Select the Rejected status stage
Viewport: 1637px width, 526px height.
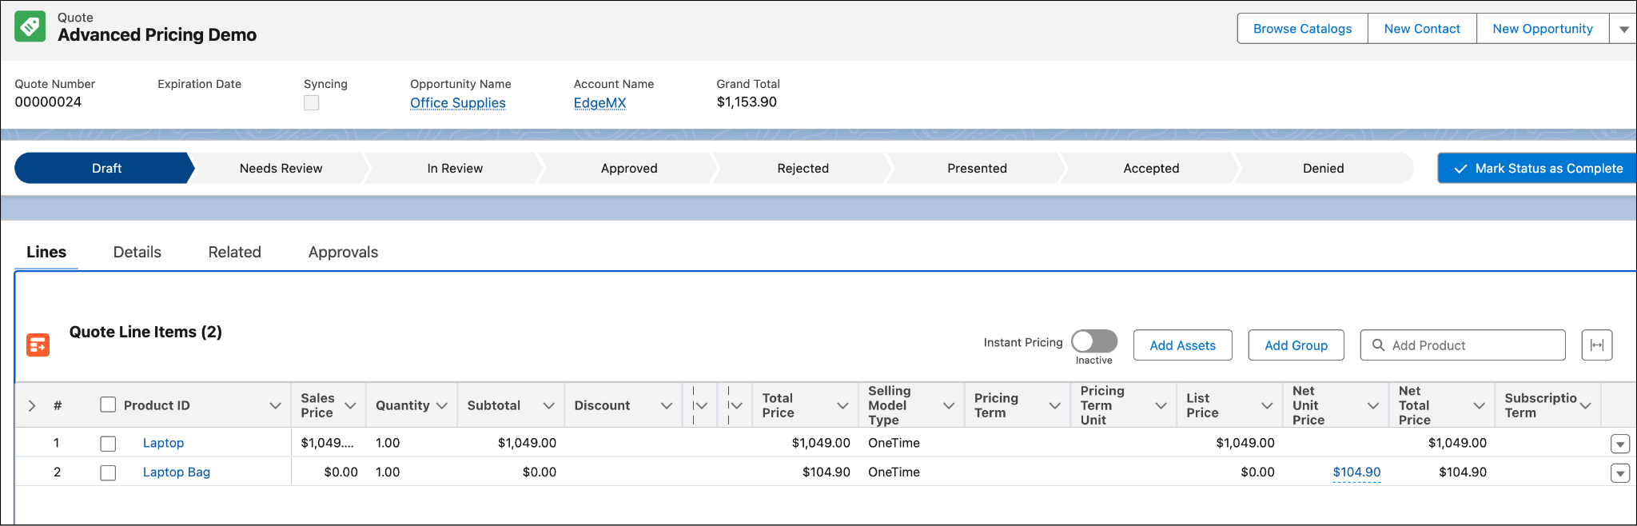[803, 168]
